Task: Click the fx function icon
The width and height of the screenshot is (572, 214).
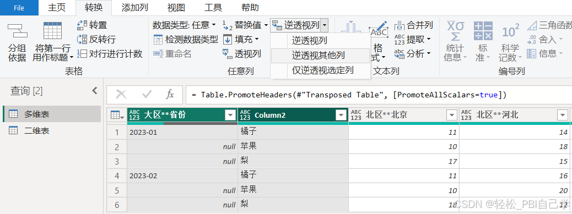Action: 170,95
